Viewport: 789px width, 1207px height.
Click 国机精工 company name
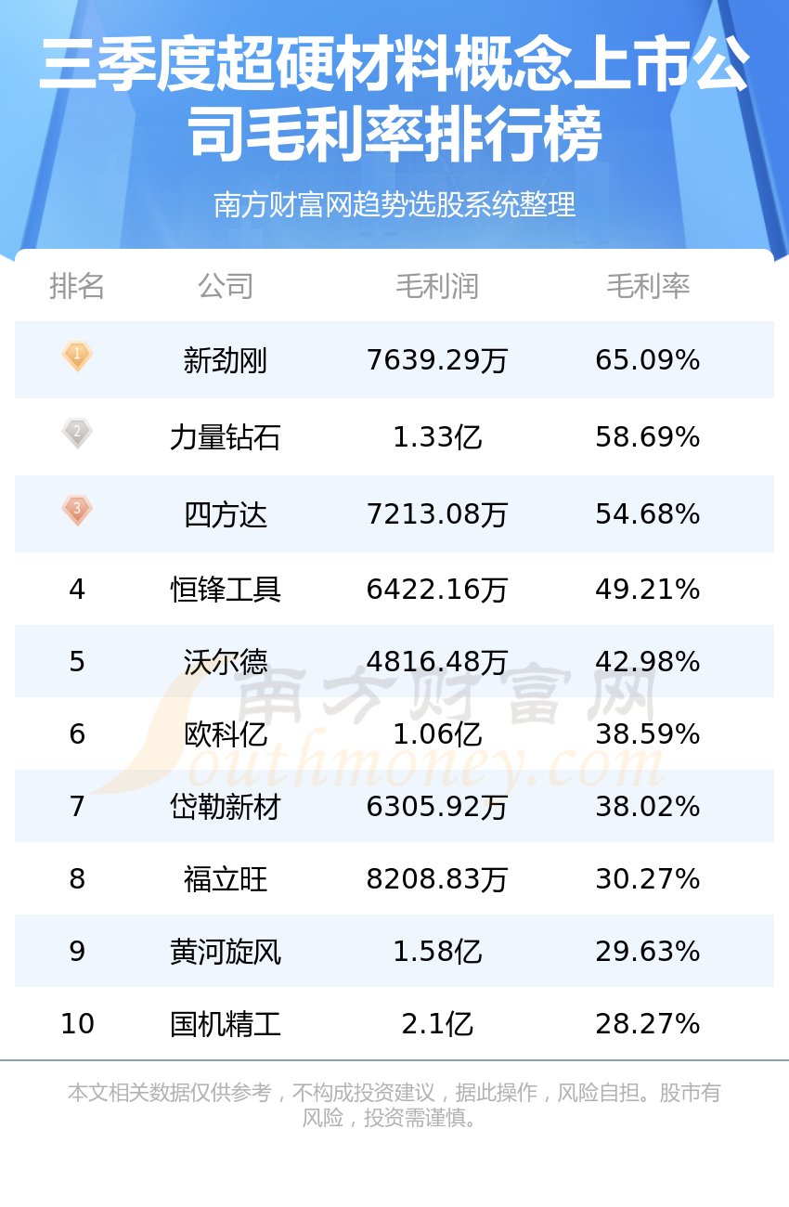(x=226, y=1024)
